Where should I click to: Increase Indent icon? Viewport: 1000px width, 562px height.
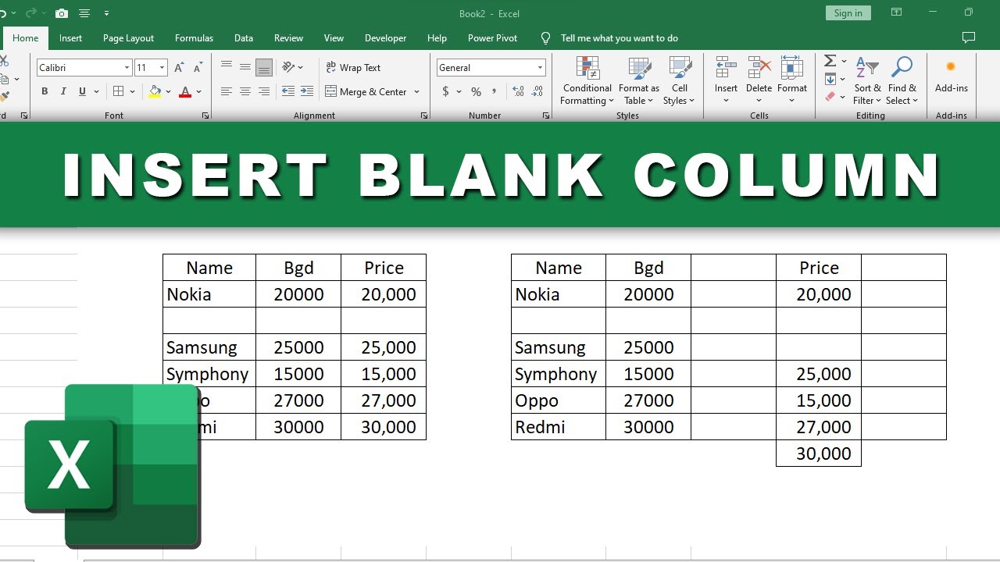click(307, 91)
